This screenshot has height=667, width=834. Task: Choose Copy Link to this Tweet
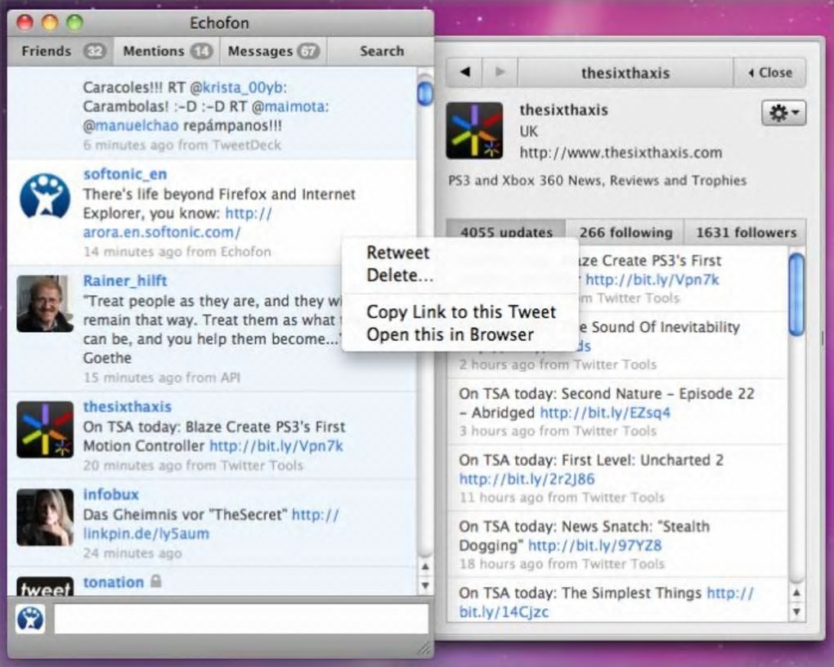coord(460,311)
